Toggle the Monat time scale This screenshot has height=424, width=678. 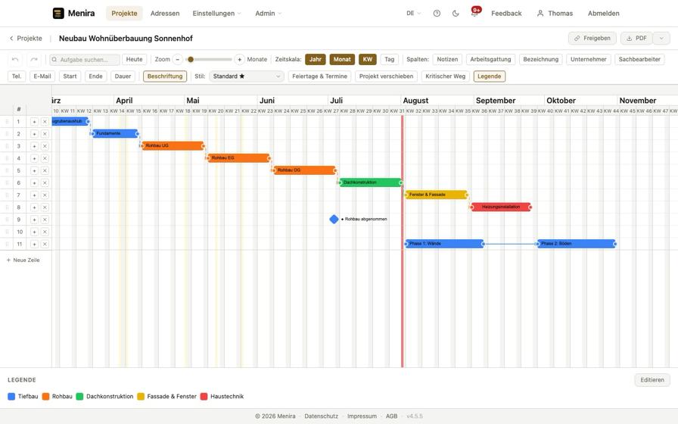(x=342, y=59)
